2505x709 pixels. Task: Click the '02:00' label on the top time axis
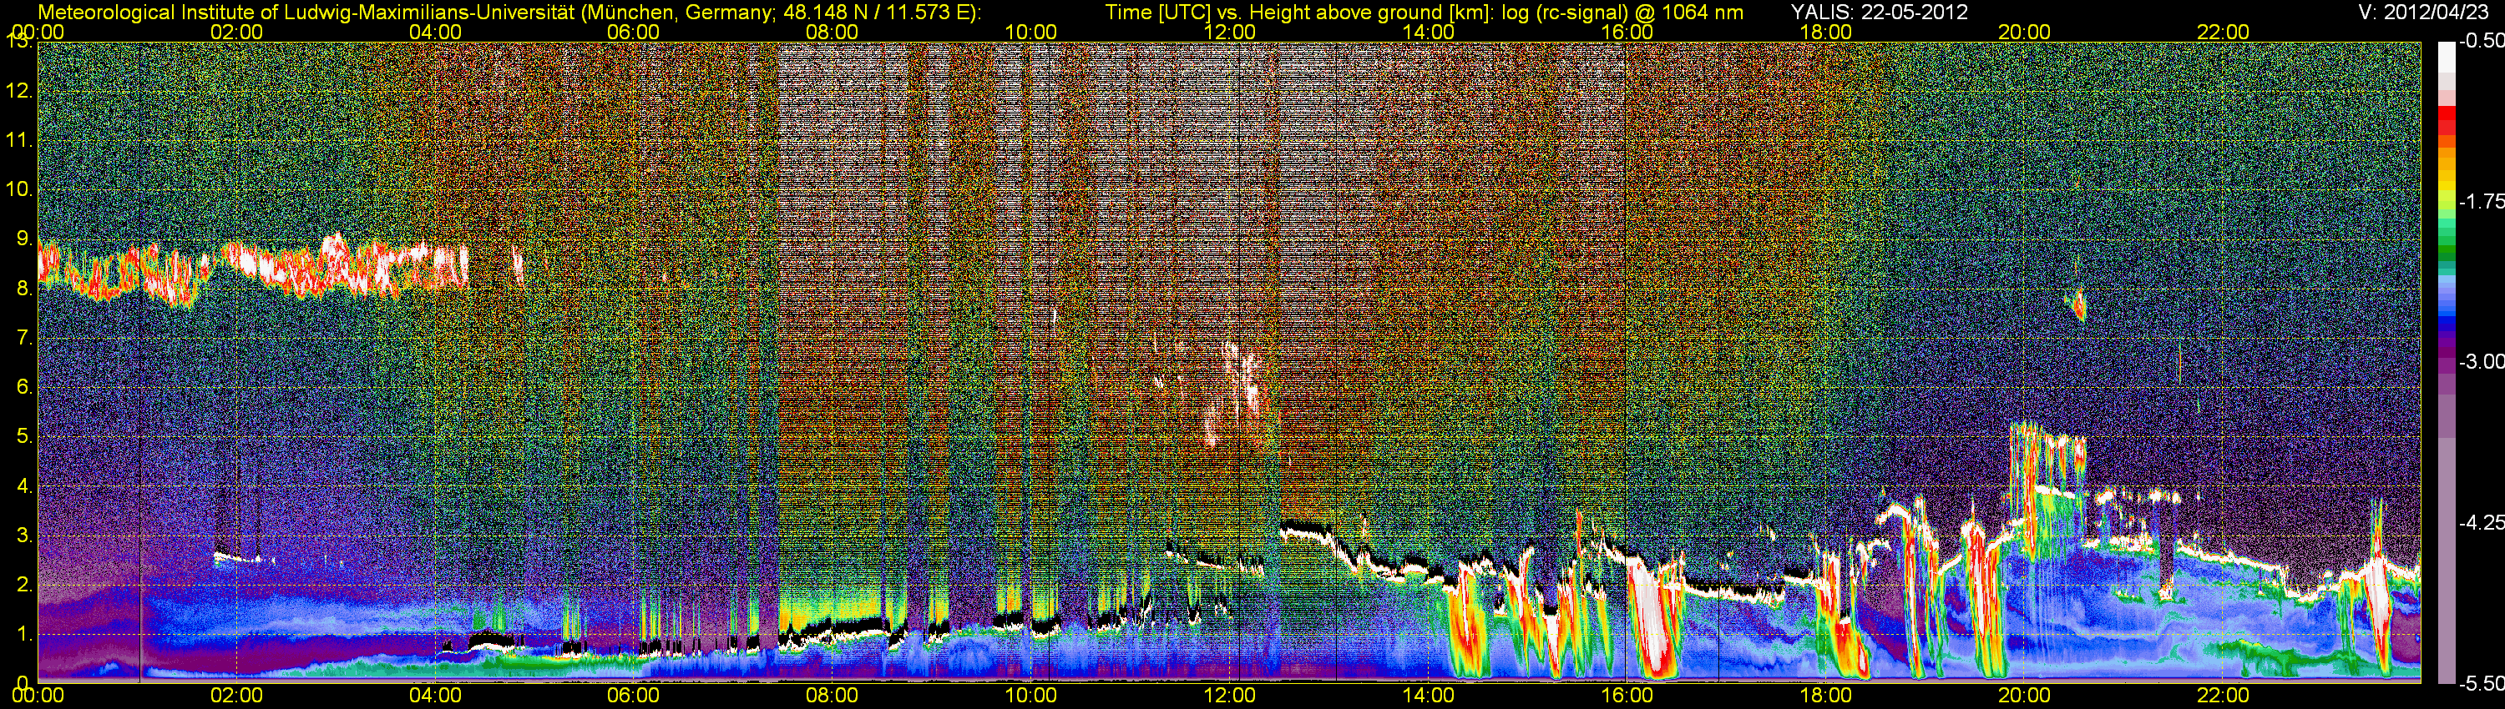[x=236, y=32]
